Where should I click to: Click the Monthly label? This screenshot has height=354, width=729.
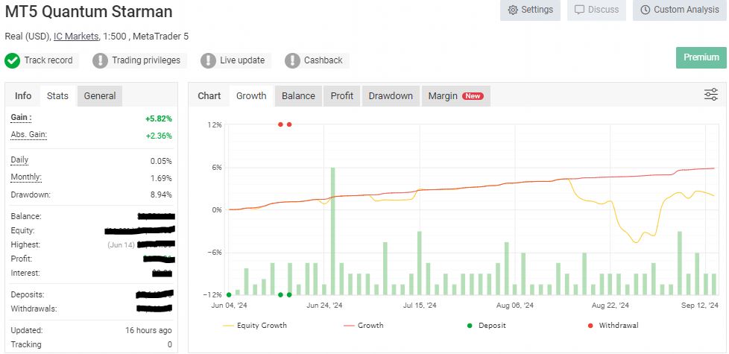coord(26,177)
